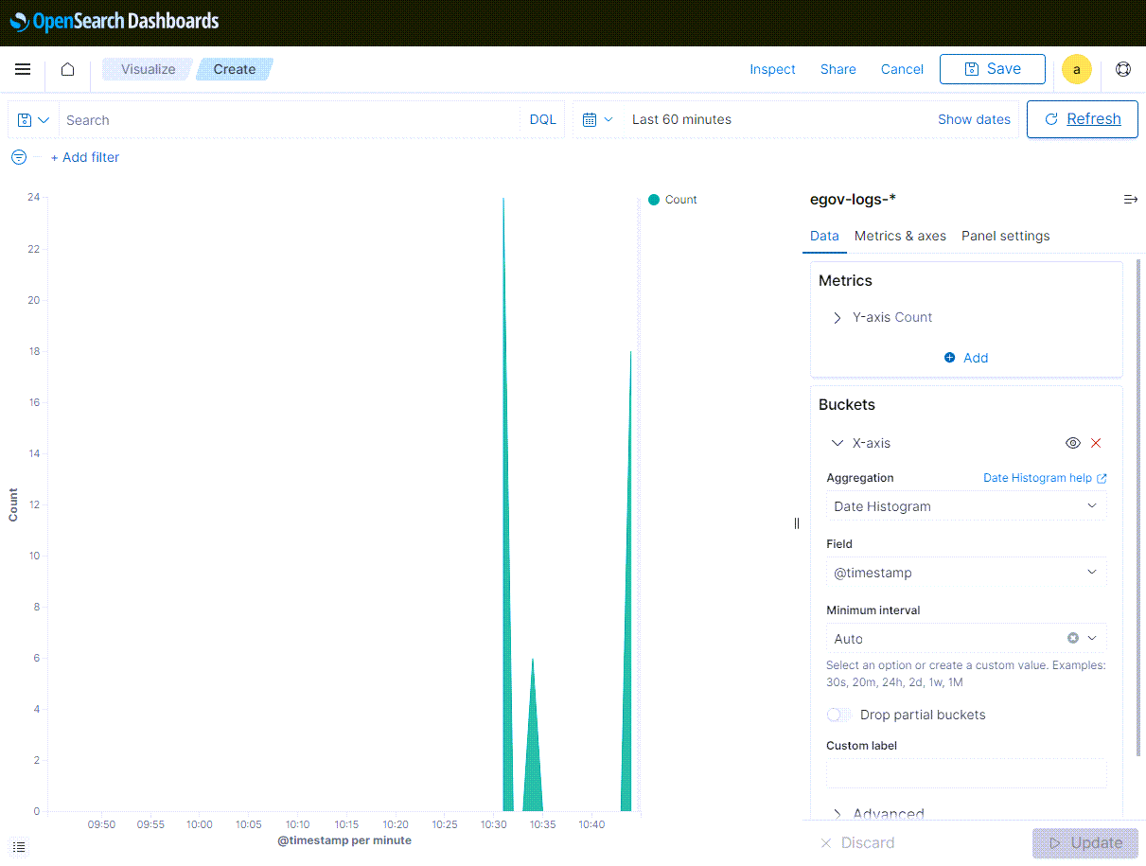Open the Aggregation Date Histogram dropdown
This screenshot has height=866, width=1146.
[x=965, y=506]
